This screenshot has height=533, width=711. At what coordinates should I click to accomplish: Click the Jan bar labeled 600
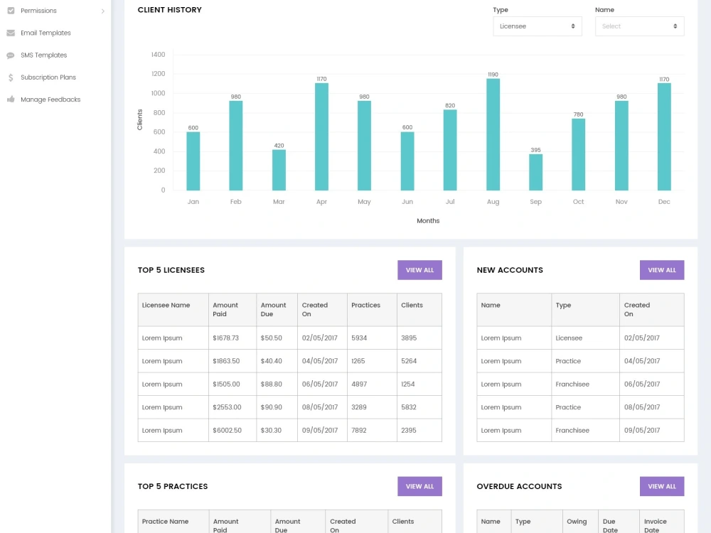193,161
